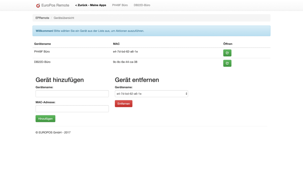
Task: Go back via Zurück - Meine Apps
Action: 91,5
